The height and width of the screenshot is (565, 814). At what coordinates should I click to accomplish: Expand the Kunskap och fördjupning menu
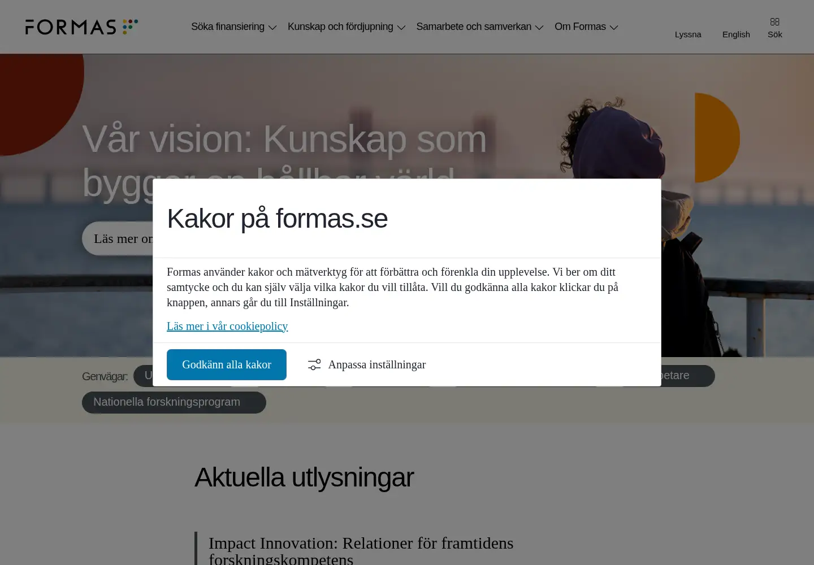click(346, 27)
